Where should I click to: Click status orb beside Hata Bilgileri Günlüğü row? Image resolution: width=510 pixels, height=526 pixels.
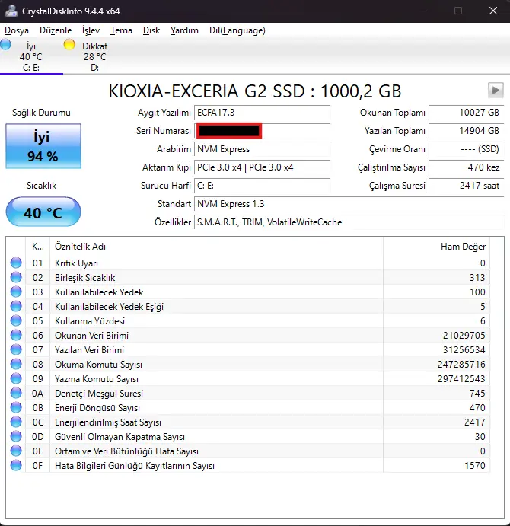[16, 465]
